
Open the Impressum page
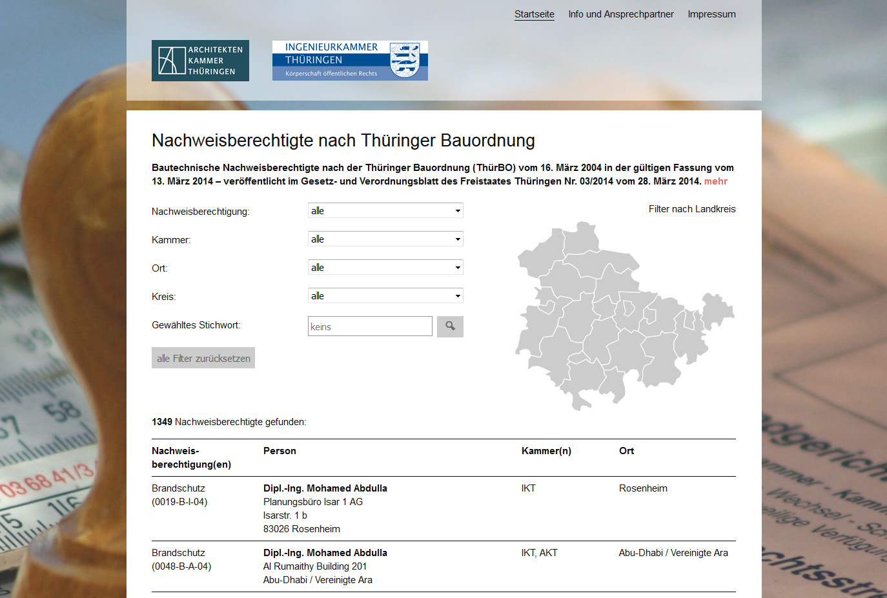[x=711, y=14]
